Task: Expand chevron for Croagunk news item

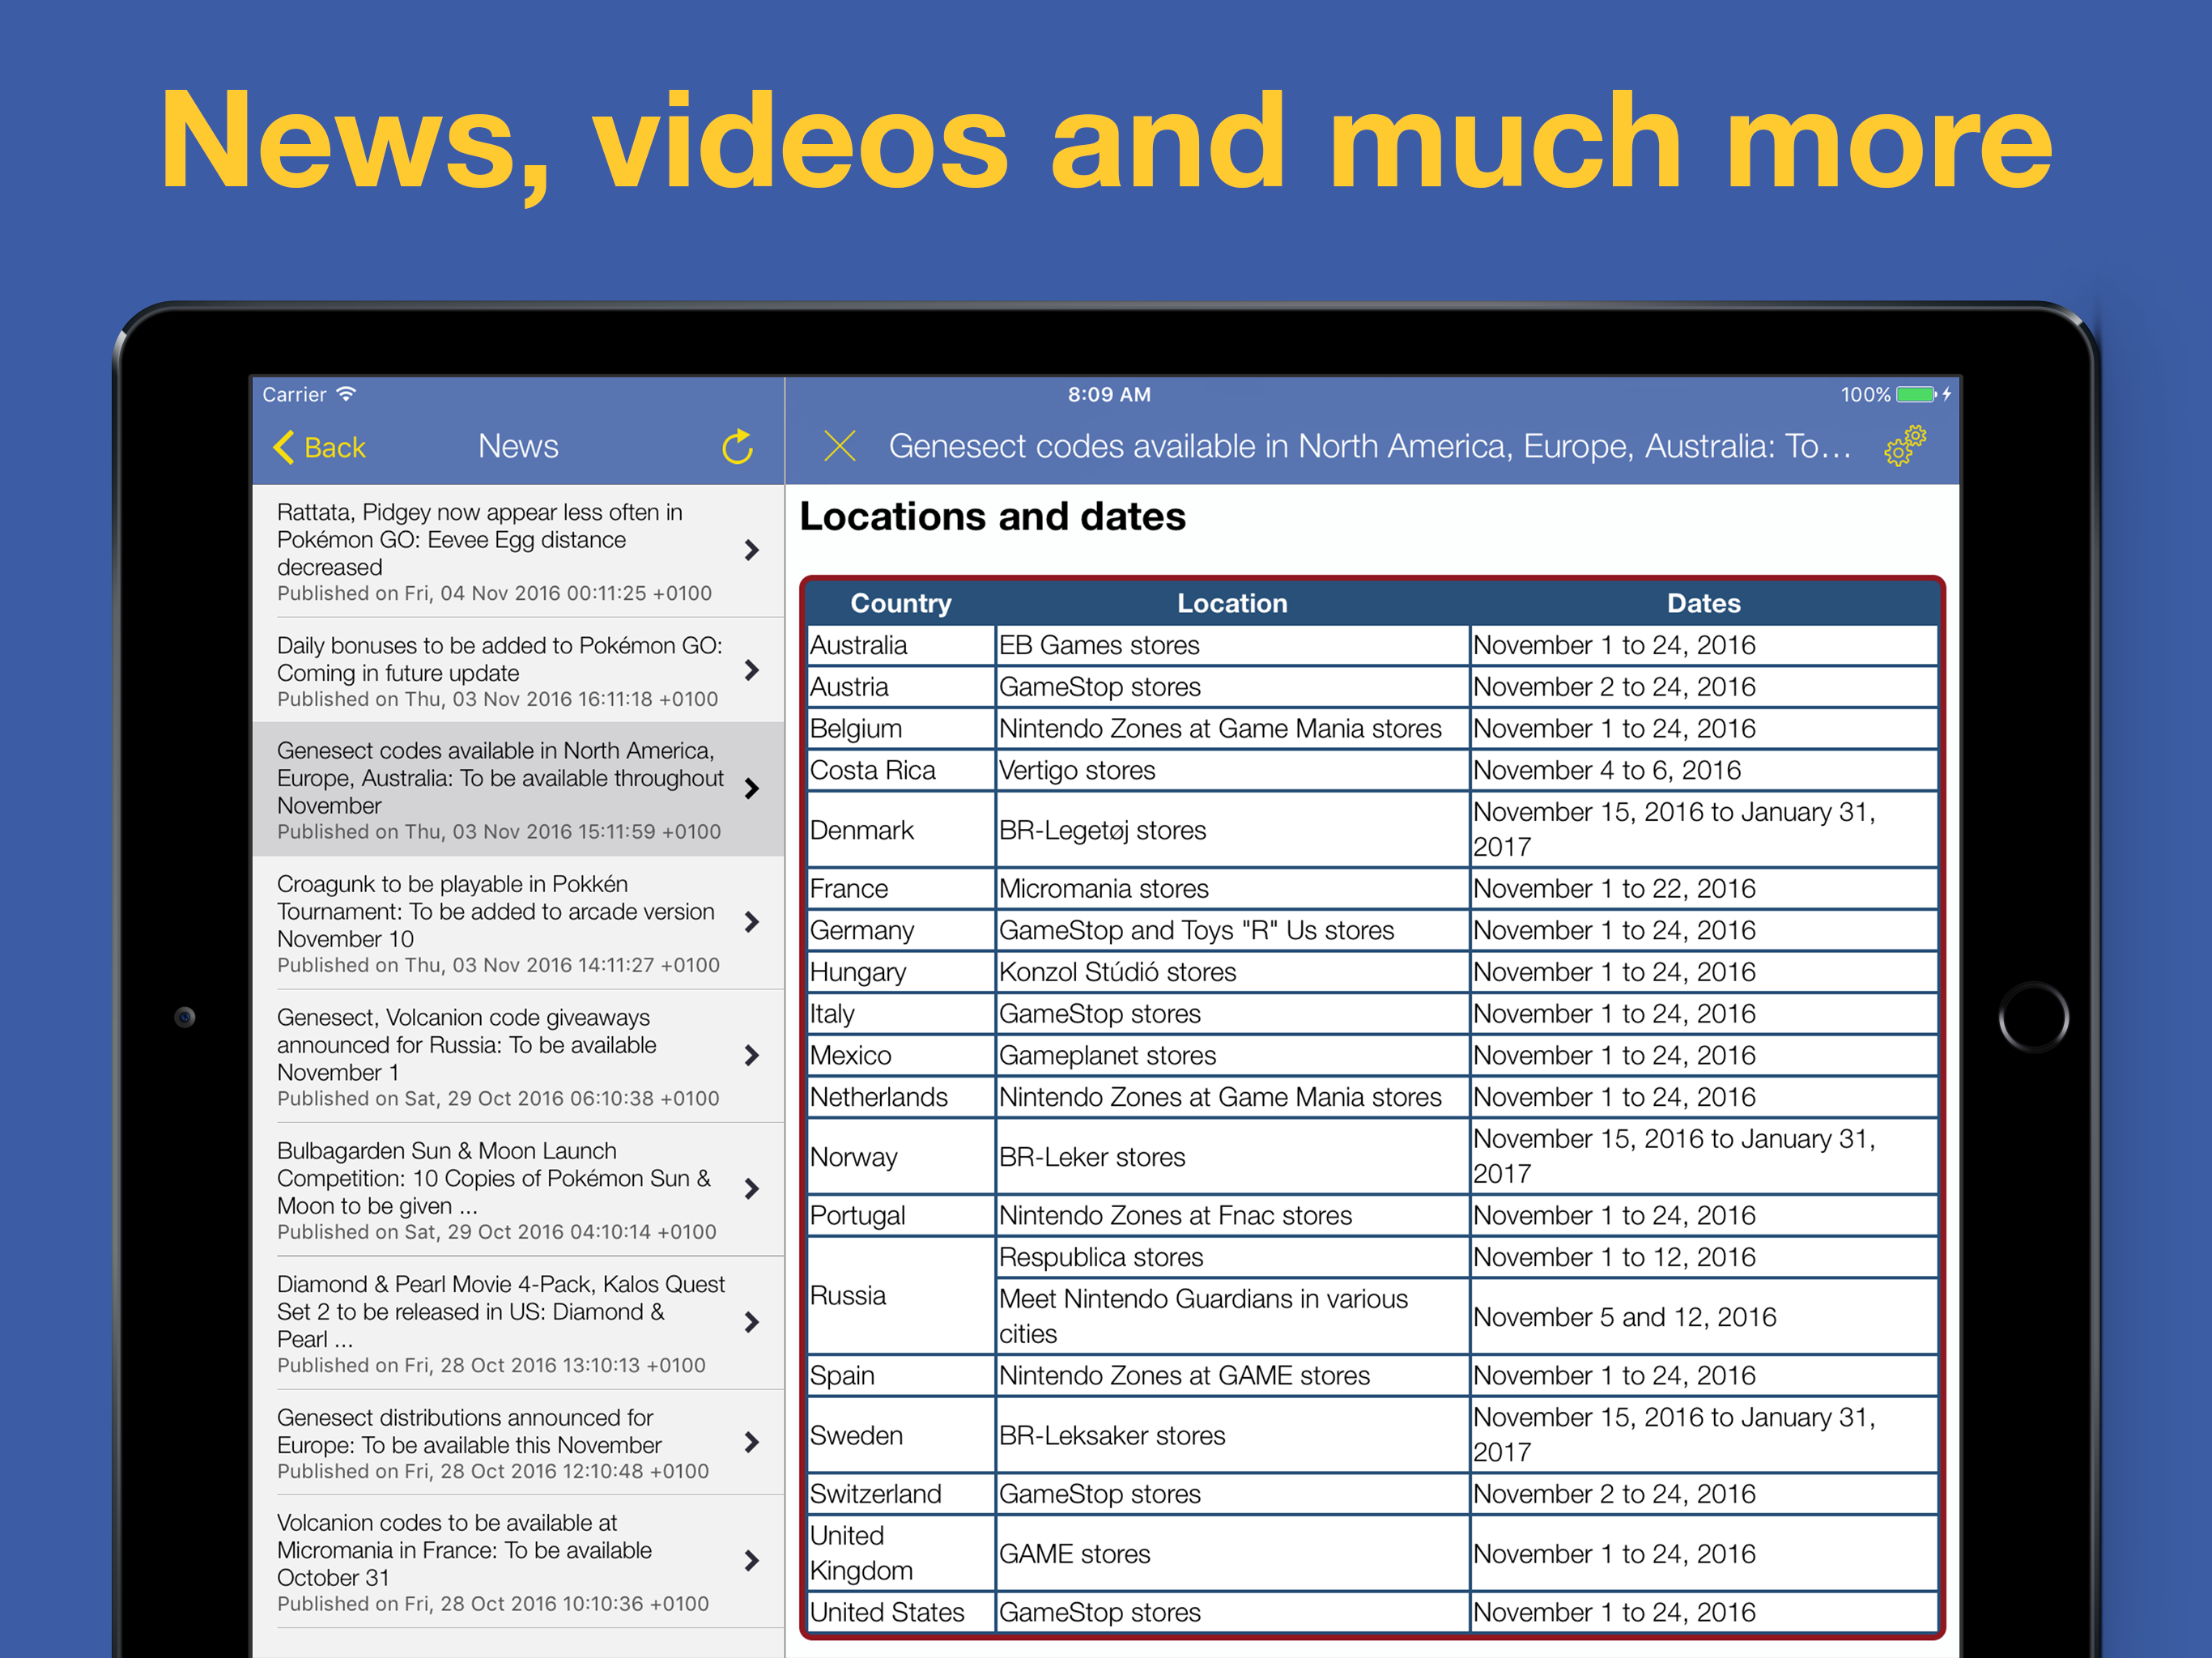Action: (752, 922)
